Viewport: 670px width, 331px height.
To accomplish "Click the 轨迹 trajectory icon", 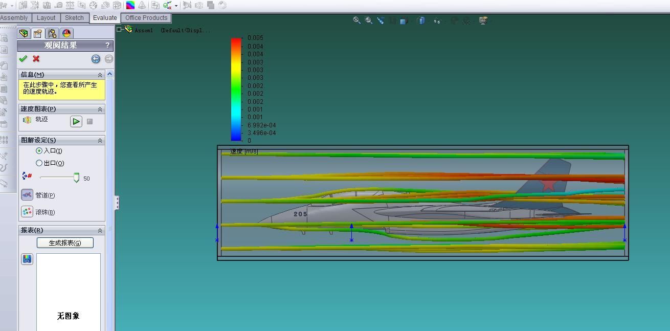I will point(27,120).
